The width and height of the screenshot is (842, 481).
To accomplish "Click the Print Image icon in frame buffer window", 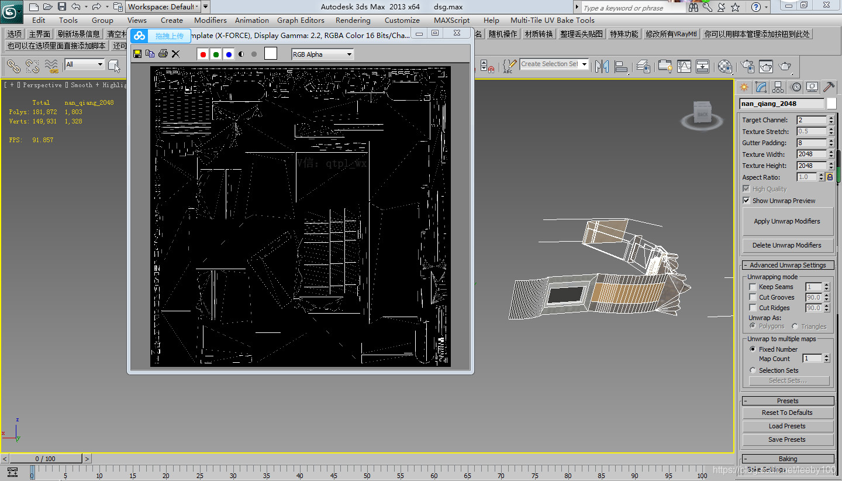I will pos(163,54).
